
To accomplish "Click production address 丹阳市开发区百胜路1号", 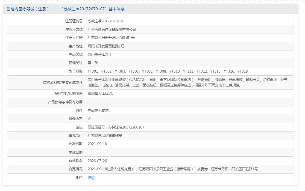I will (106, 46).
